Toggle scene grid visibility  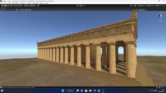(29, 10)
